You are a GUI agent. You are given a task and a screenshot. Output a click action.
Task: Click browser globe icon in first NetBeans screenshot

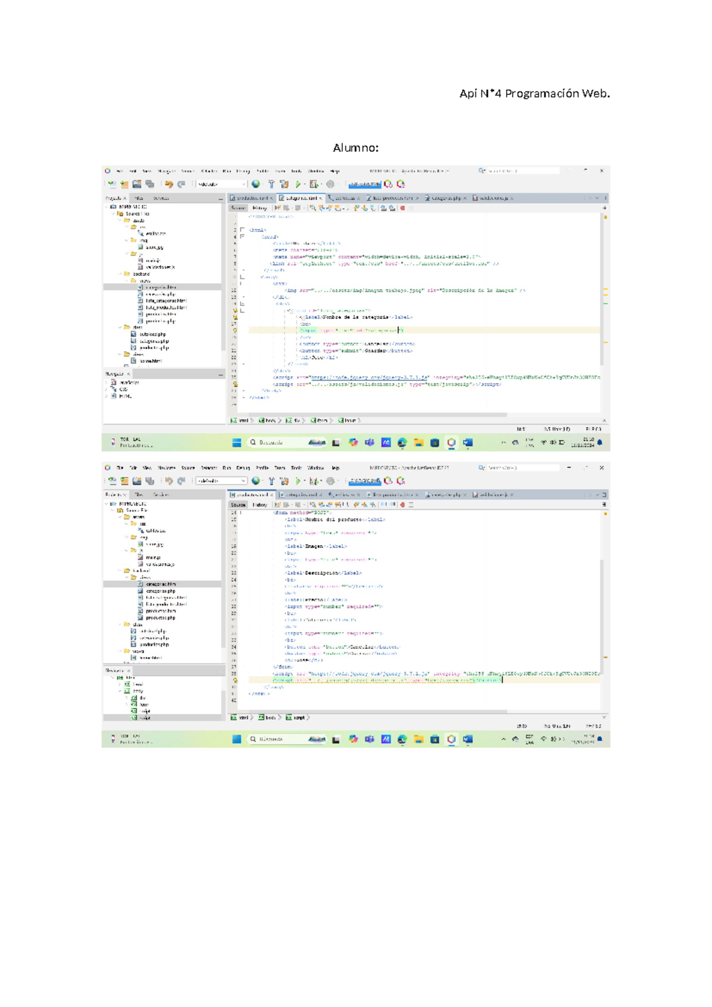point(256,184)
